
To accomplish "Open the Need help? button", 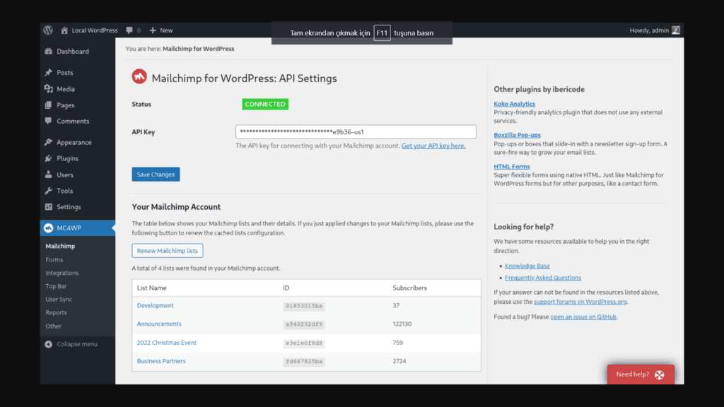I will tap(641, 374).
